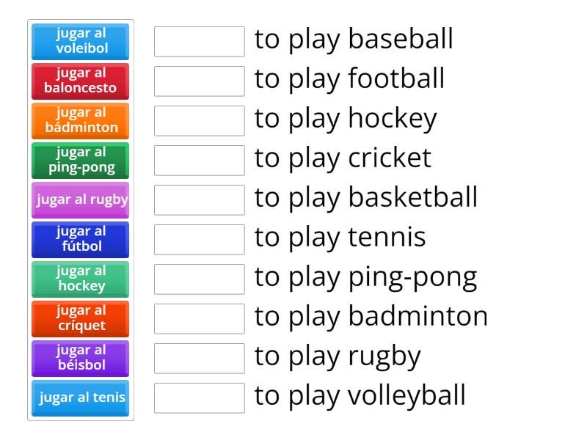Viewport: 587px width, 440px height.
Task: Click the 'to play ping-pong' text label
Action: coord(365,277)
